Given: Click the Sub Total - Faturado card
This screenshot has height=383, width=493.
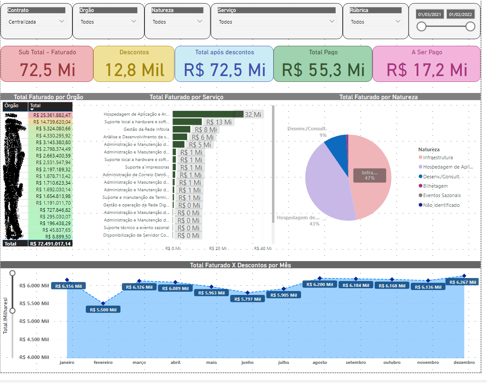Looking at the screenshot, I should click(47, 64).
